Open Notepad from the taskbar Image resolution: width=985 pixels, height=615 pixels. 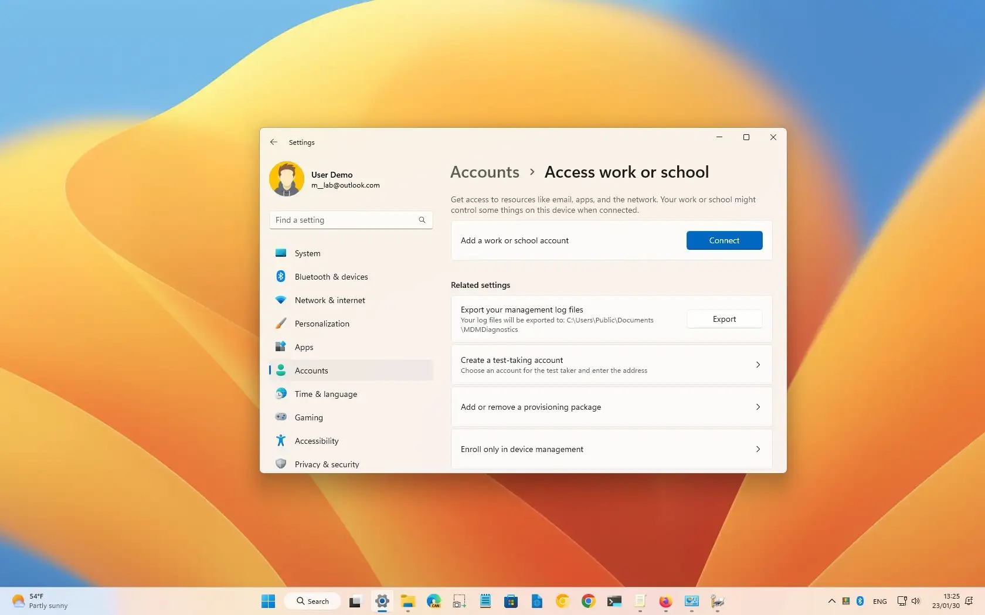(485, 601)
